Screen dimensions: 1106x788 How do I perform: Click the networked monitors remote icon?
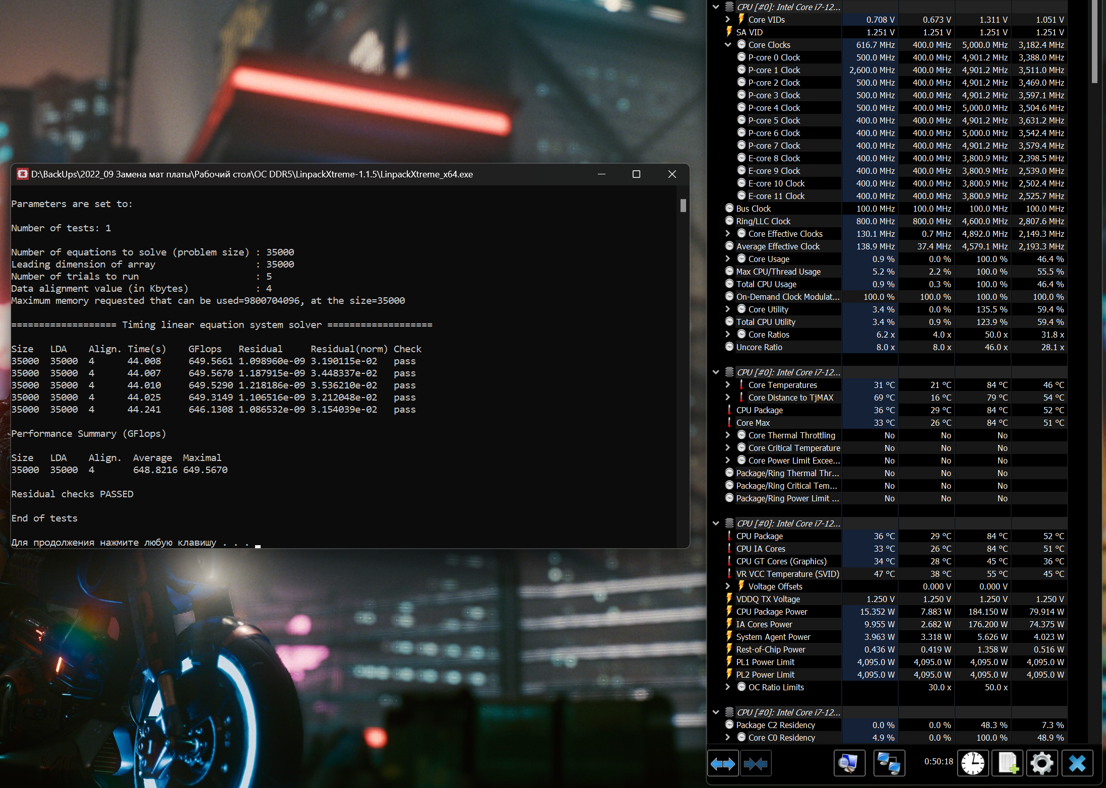coord(889,764)
